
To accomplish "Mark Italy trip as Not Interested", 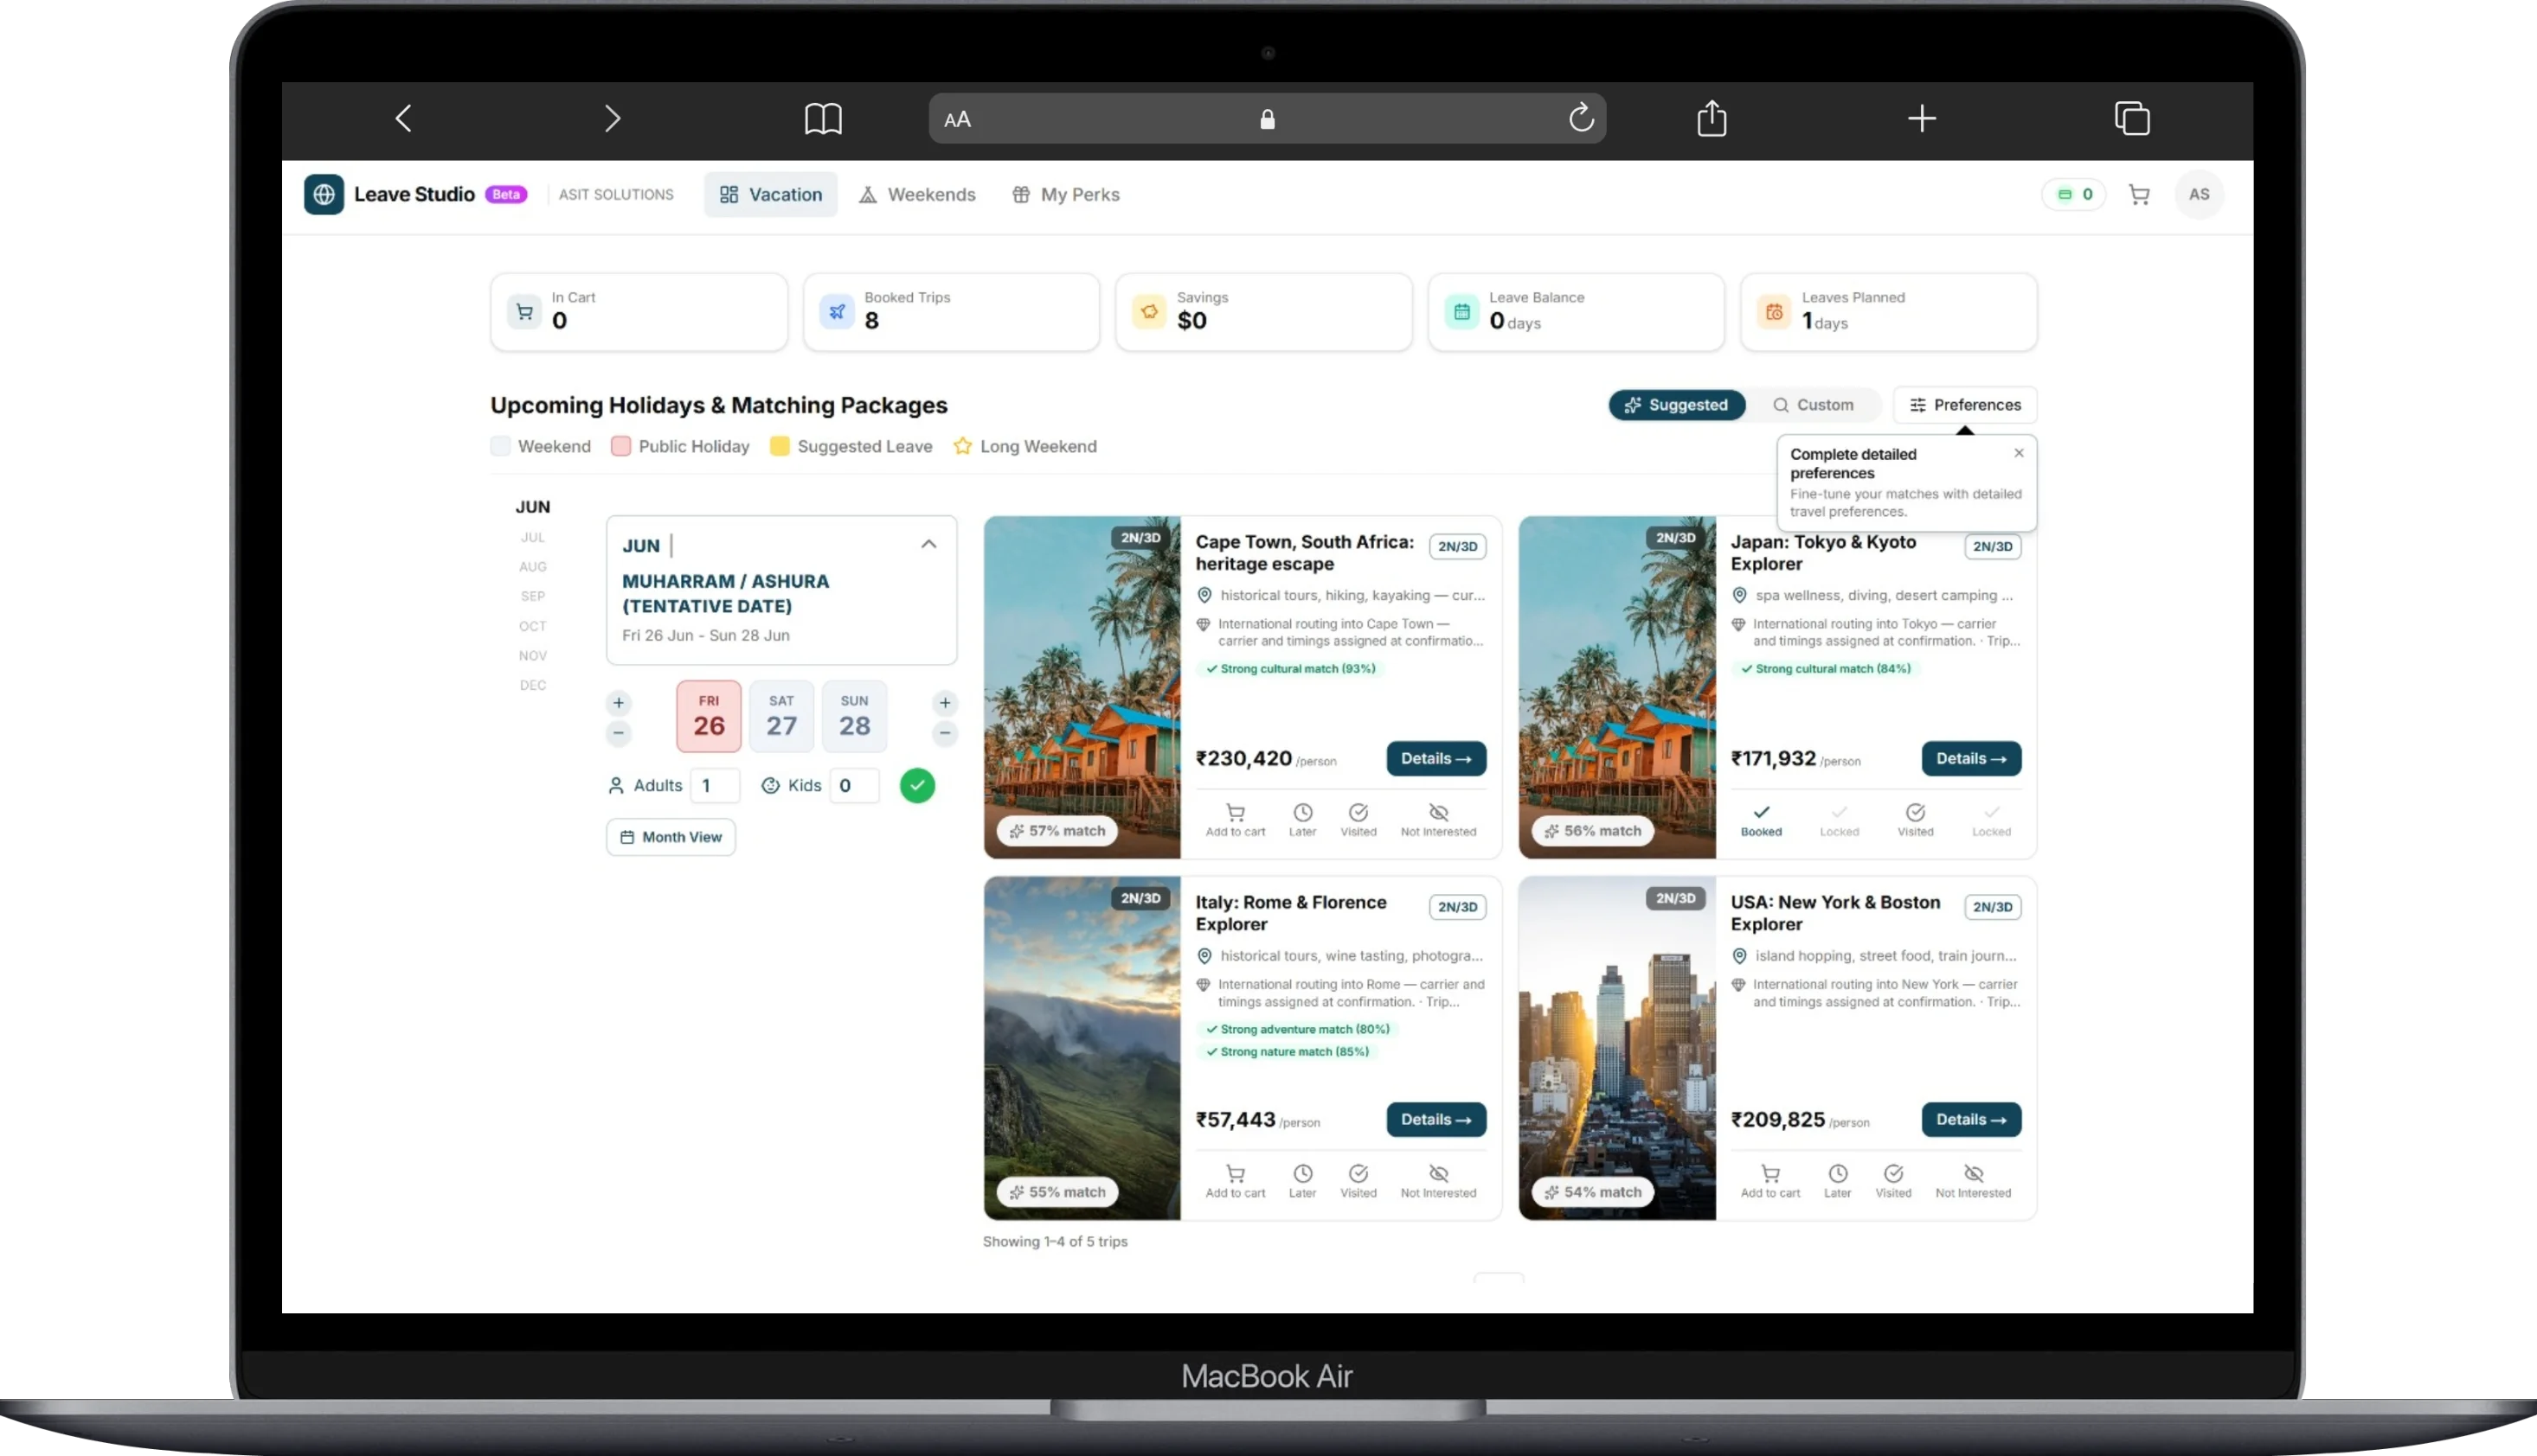I will point(1438,1180).
